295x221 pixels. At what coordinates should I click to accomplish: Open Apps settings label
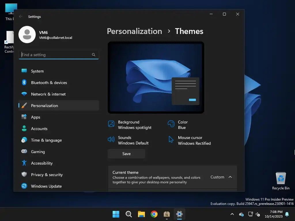point(35,117)
